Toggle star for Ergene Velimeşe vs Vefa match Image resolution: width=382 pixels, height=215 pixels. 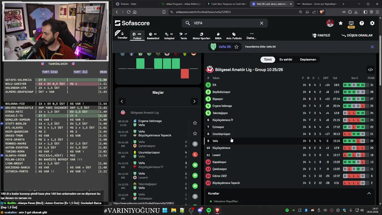[x=195, y=123]
